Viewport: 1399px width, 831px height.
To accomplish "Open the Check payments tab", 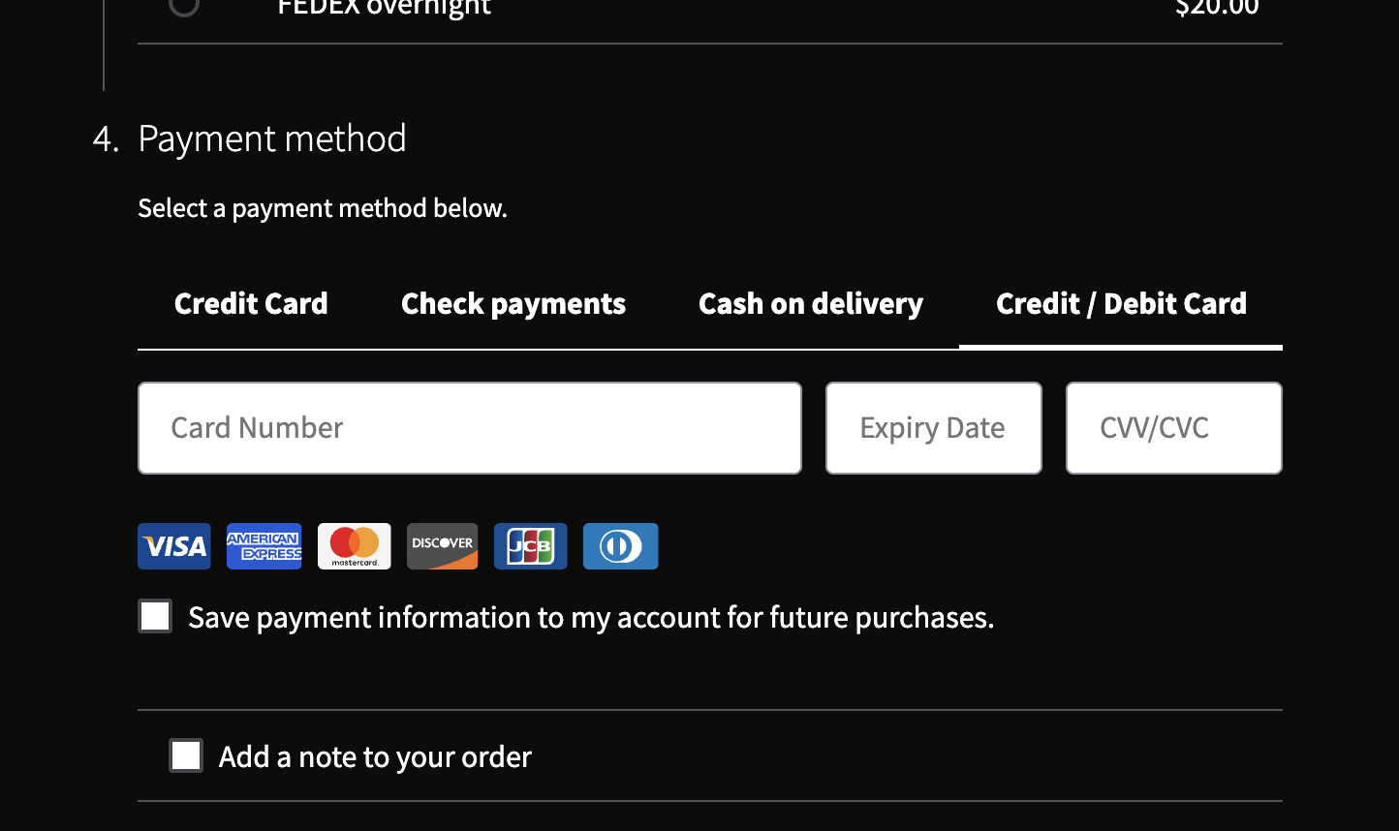I will pos(513,303).
